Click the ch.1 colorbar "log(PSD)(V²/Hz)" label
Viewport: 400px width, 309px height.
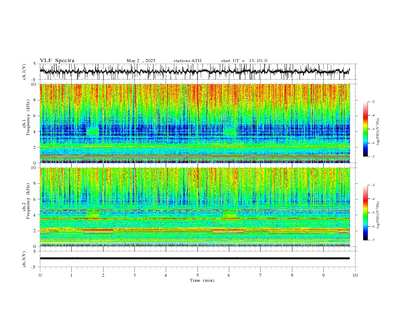[378, 132]
